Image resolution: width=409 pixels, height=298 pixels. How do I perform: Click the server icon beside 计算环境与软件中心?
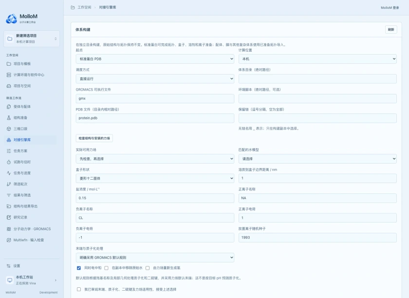click(x=9, y=75)
